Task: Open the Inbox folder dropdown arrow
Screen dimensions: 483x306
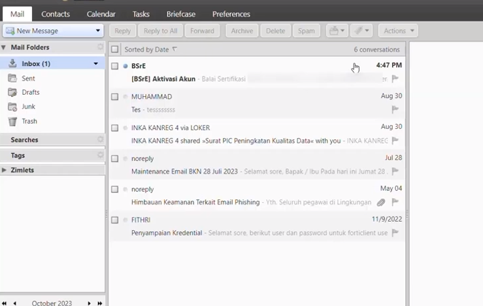Action: [96, 64]
